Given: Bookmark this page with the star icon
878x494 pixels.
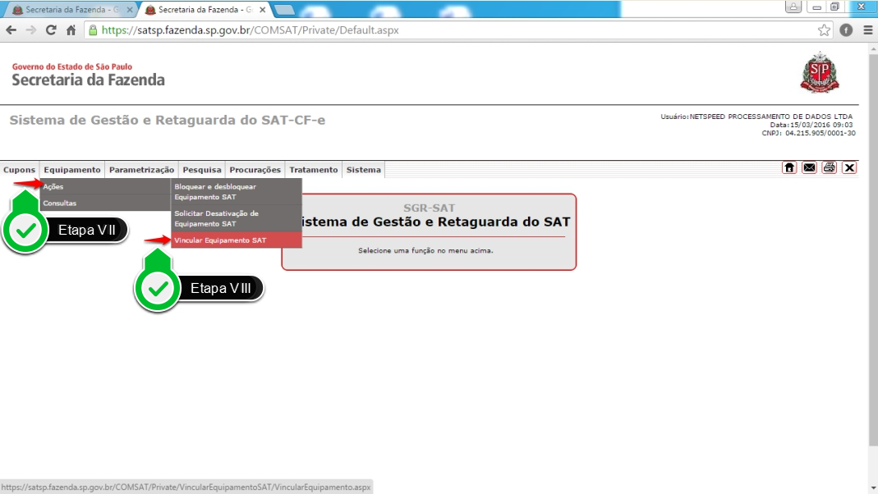Looking at the screenshot, I should click(x=824, y=30).
